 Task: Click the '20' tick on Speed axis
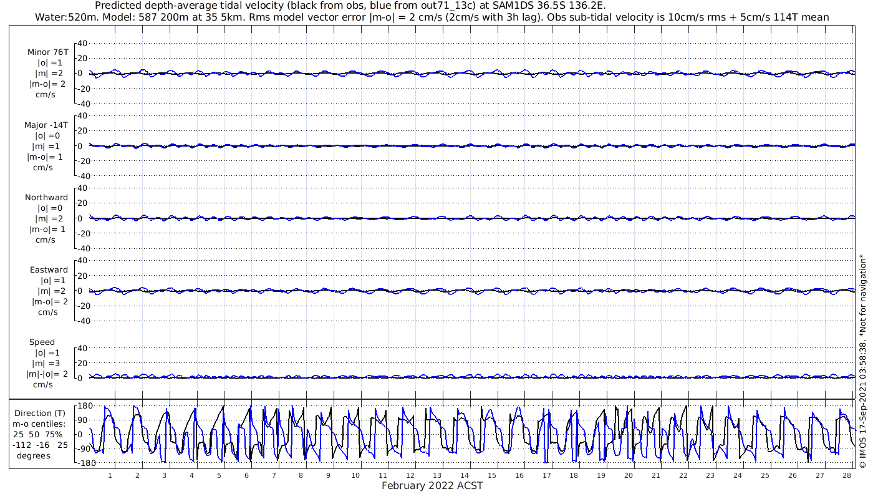[x=83, y=362]
